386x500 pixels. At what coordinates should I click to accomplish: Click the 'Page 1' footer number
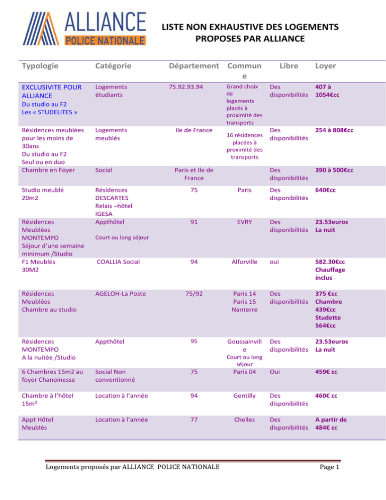330,467
